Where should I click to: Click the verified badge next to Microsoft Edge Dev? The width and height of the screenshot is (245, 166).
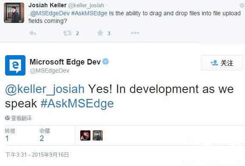105,62
